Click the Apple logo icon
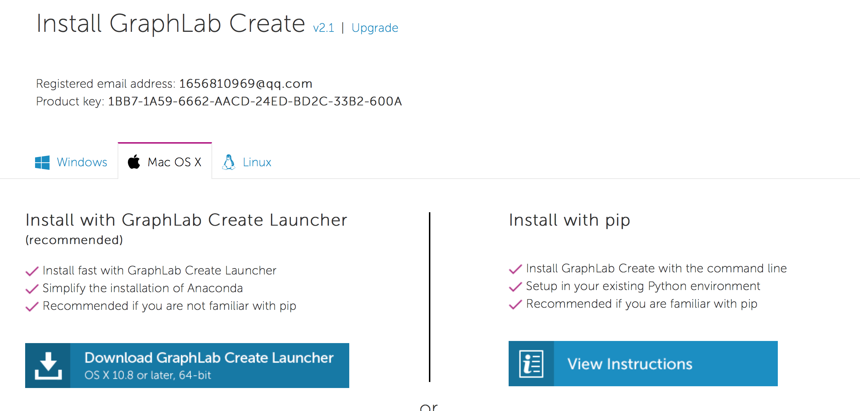Viewport: 860px width, 411px height. coord(134,162)
